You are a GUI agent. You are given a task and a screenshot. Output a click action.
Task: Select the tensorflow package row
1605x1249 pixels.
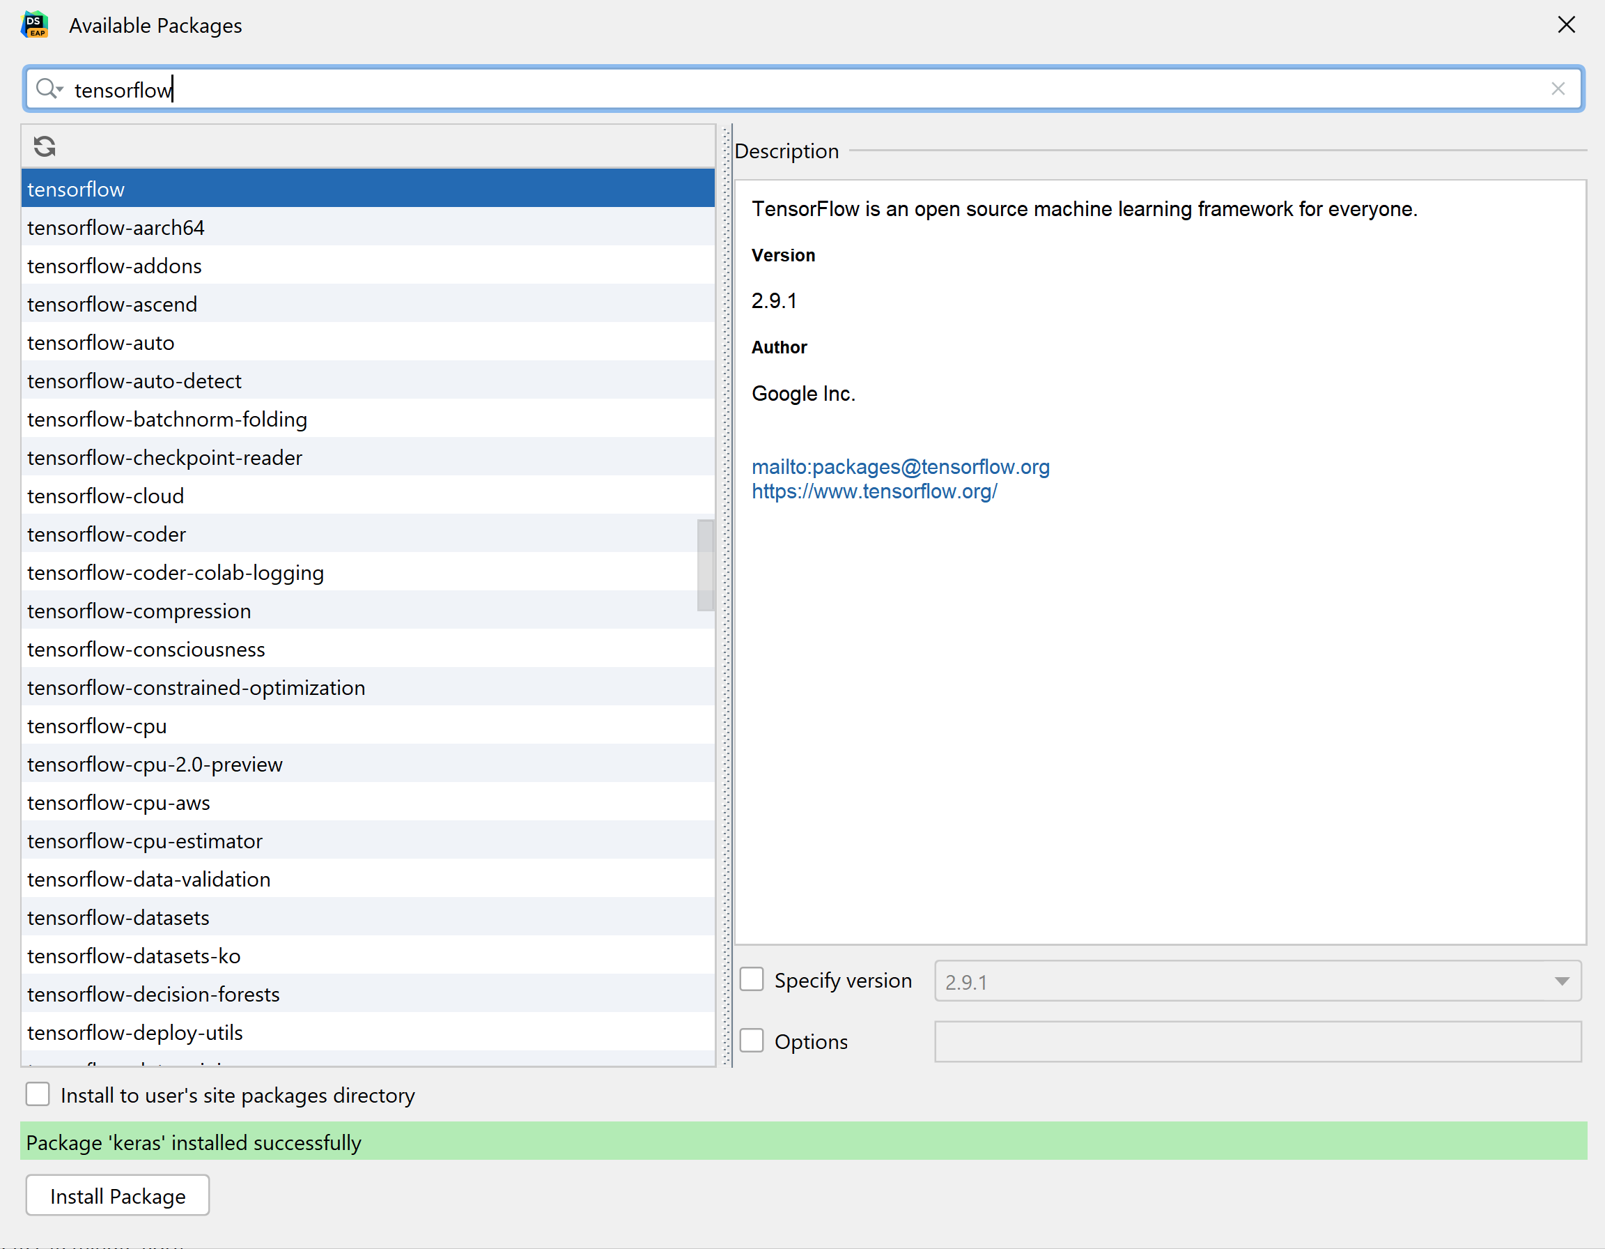coord(367,189)
